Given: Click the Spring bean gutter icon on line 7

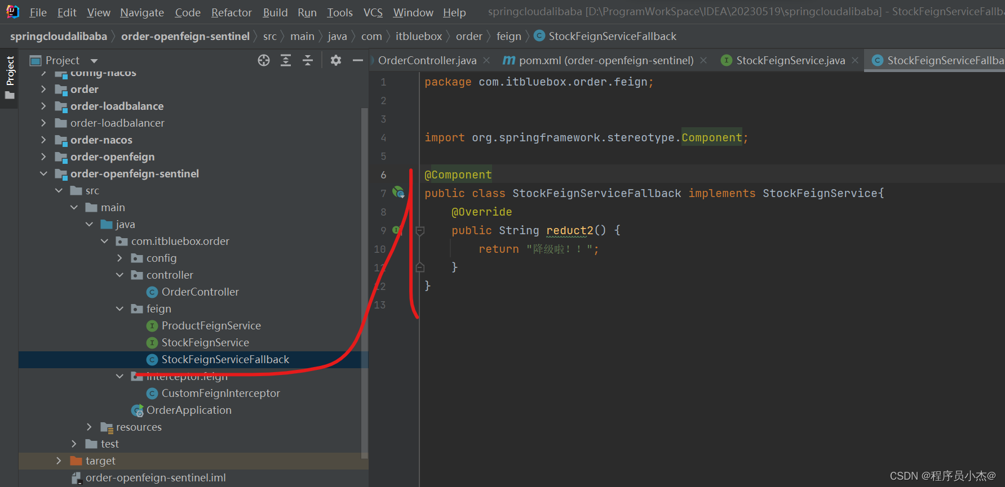Looking at the screenshot, I should click(399, 193).
